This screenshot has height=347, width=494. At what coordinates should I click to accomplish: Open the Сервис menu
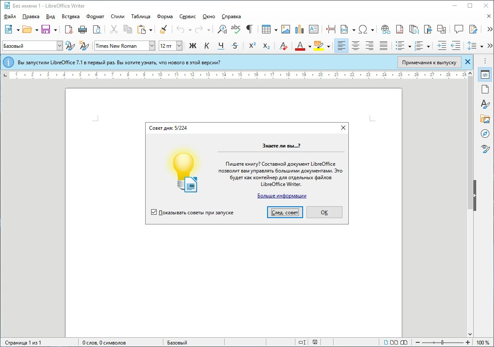[x=188, y=16]
